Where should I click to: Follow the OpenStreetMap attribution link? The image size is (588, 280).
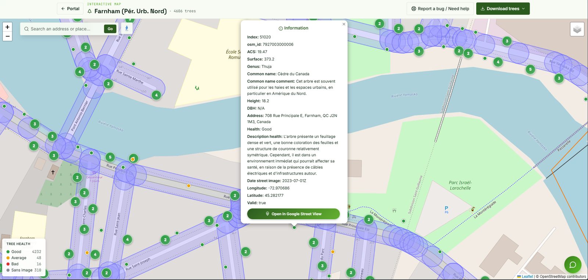click(563, 277)
